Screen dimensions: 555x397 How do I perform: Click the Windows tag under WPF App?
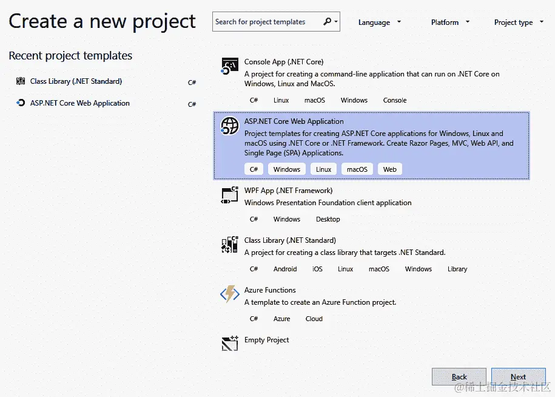(287, 219)
